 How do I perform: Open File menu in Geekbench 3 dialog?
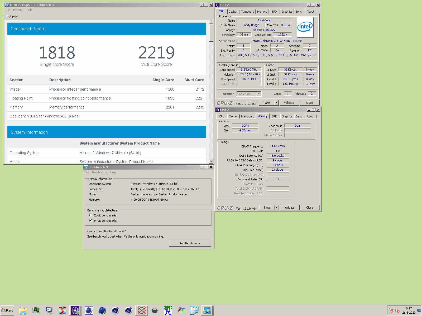[87, 172]
